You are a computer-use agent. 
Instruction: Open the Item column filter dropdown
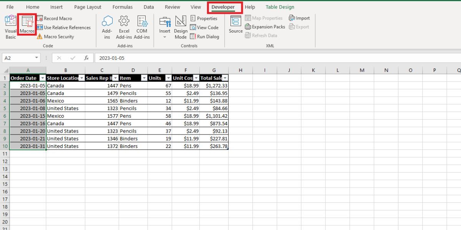144,78
